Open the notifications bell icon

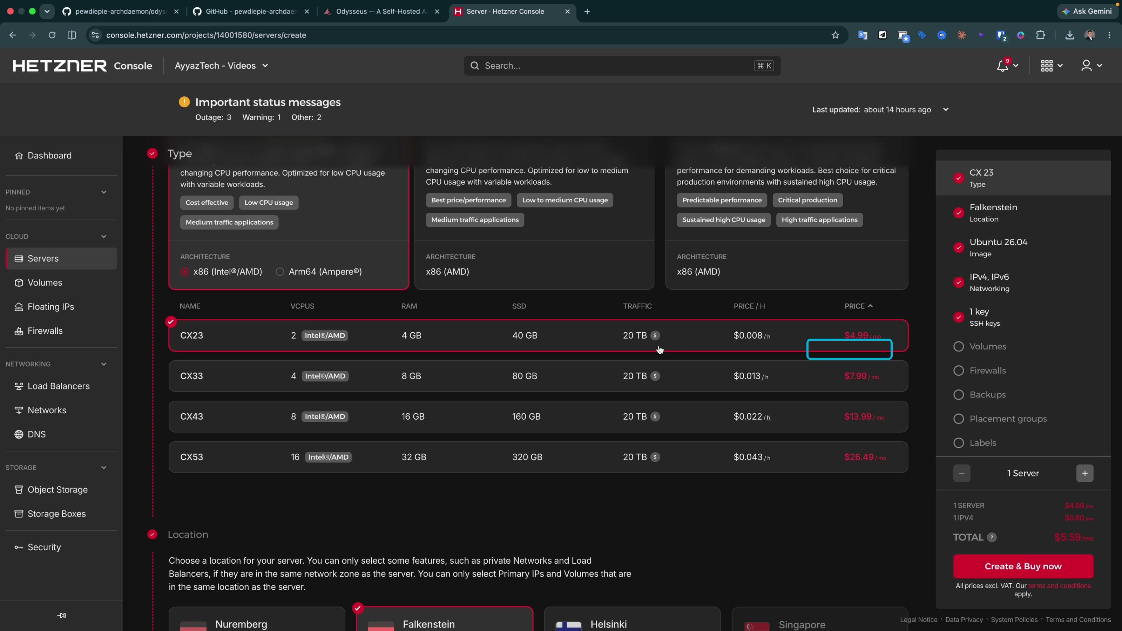(x=1003, y=66)
